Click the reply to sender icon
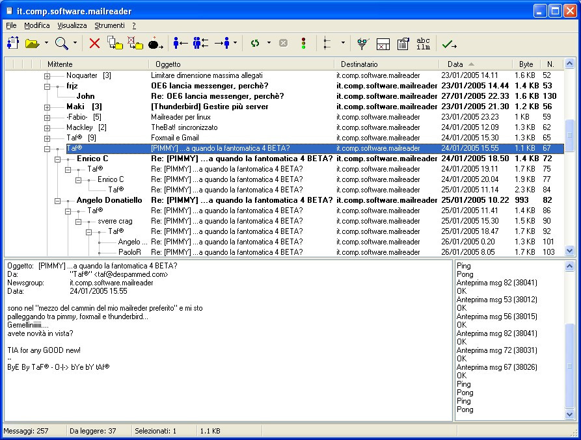The height and width of the screenshot is (440, 581). coord(180,44)
